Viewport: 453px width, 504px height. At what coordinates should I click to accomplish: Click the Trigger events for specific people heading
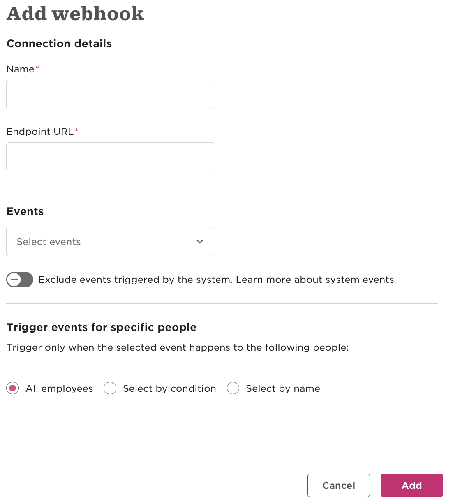click(101, 327)
